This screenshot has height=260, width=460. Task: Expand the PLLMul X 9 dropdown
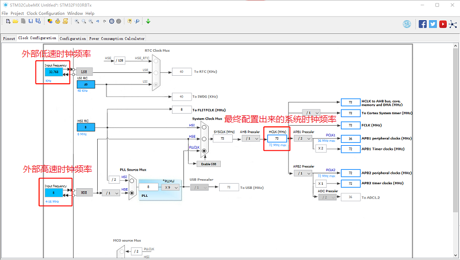(x=171, y=187)
